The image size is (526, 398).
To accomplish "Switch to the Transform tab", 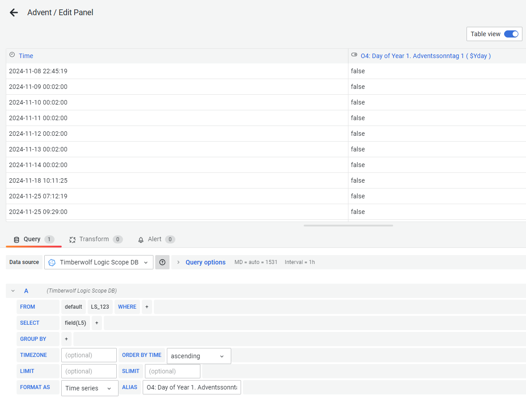I will [96, 239].
